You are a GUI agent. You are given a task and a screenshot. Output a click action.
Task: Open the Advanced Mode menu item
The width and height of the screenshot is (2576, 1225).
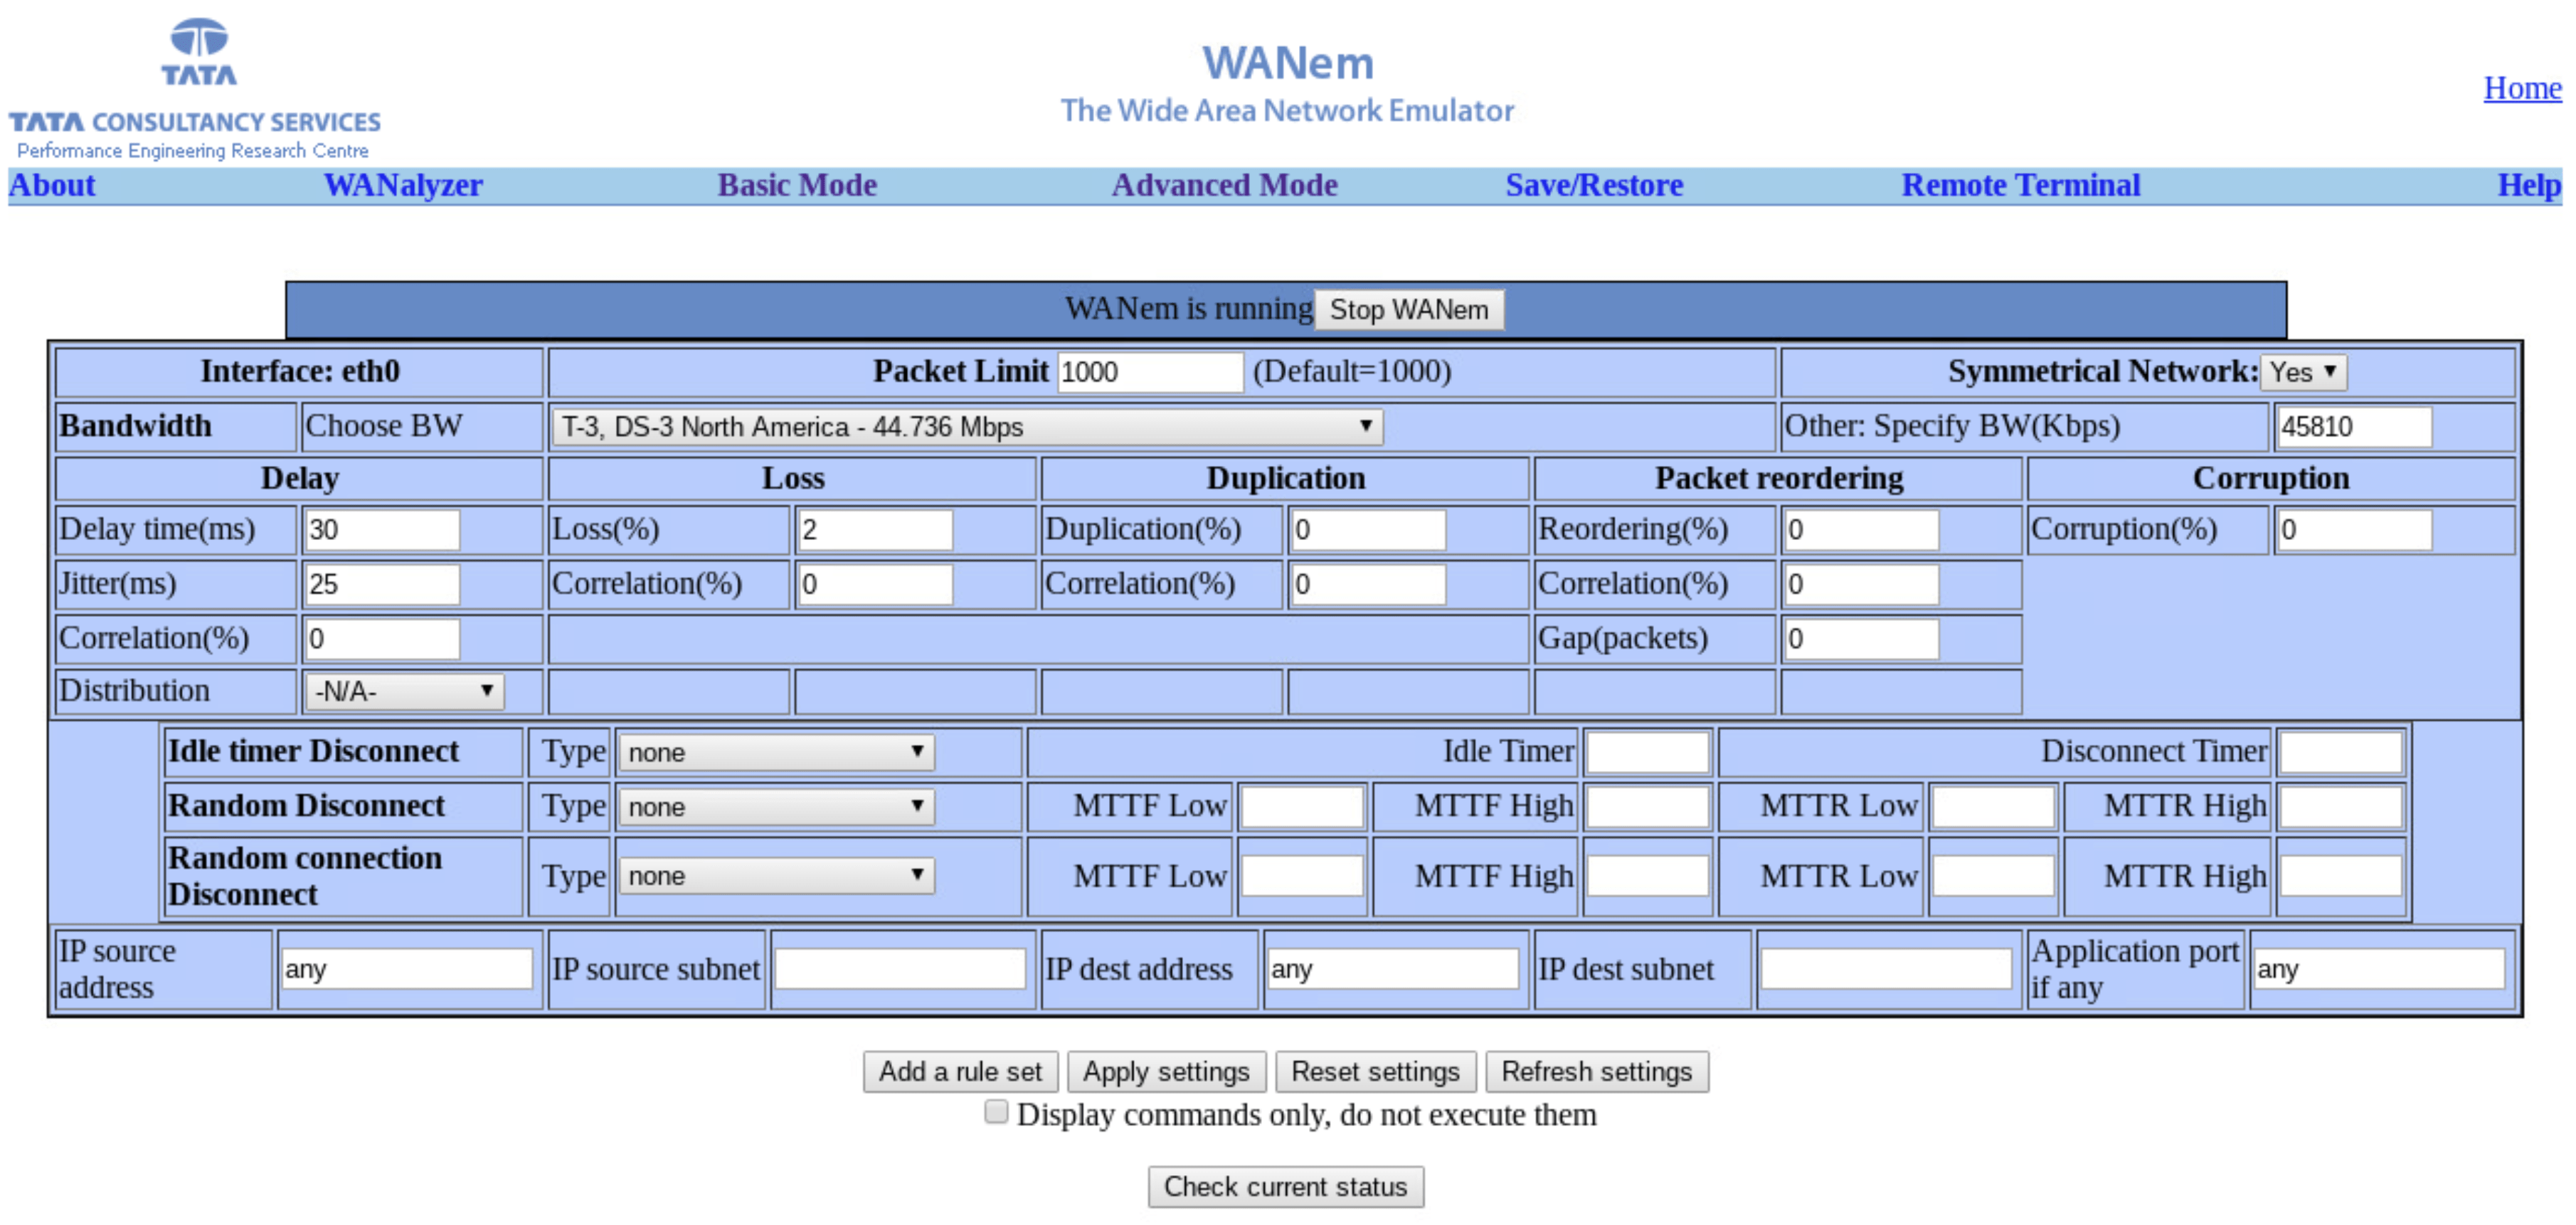point(1224,185)
